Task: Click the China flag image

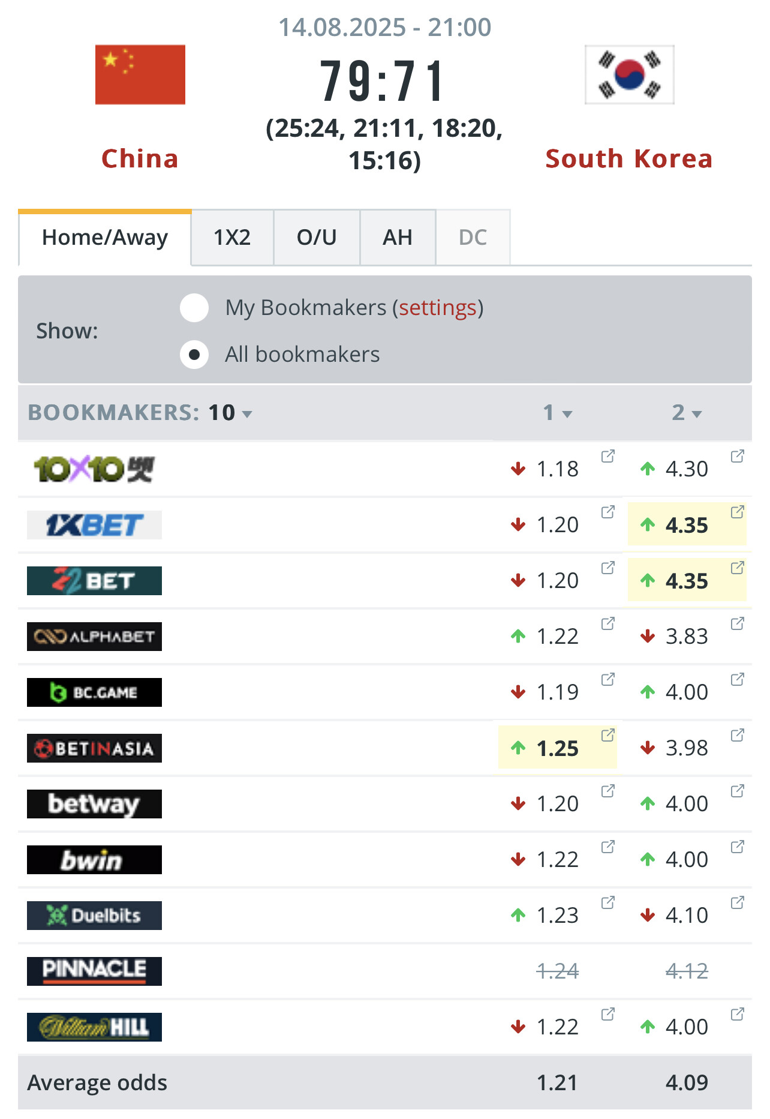Action: (140, 74)
